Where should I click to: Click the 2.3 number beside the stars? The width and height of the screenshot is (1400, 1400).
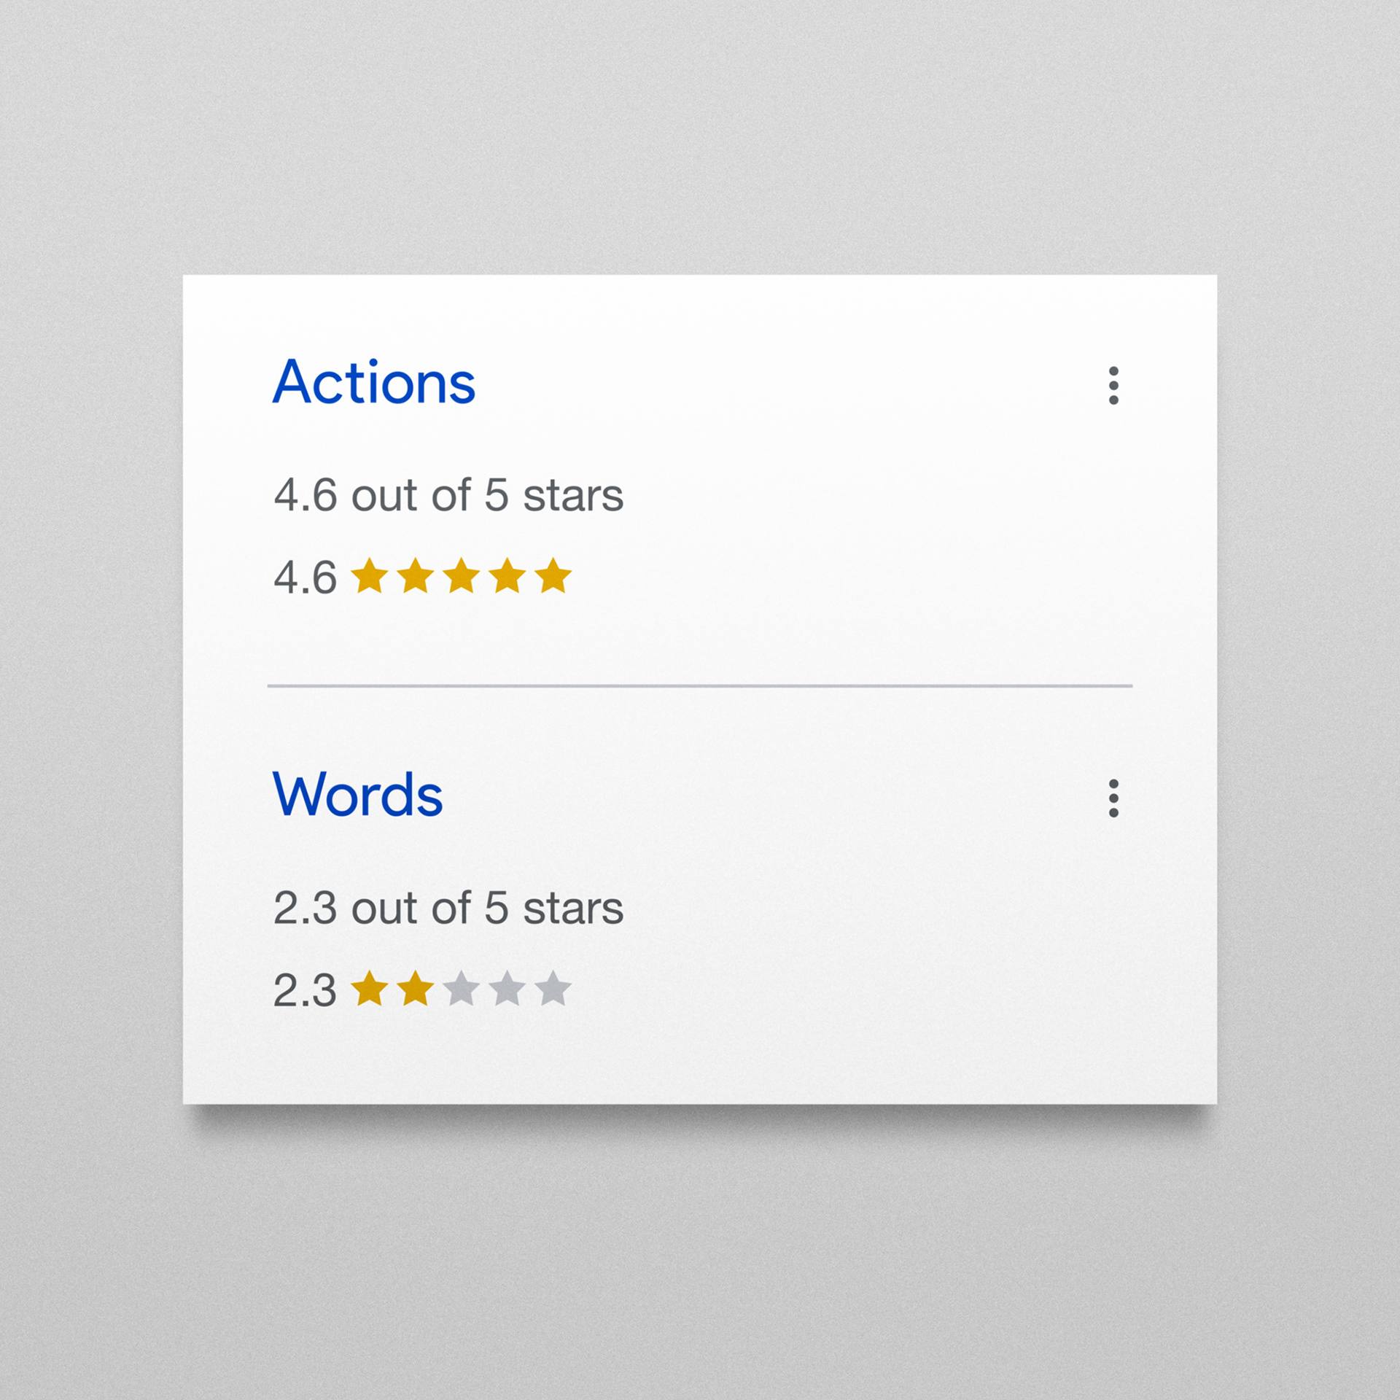click(305, 991)
